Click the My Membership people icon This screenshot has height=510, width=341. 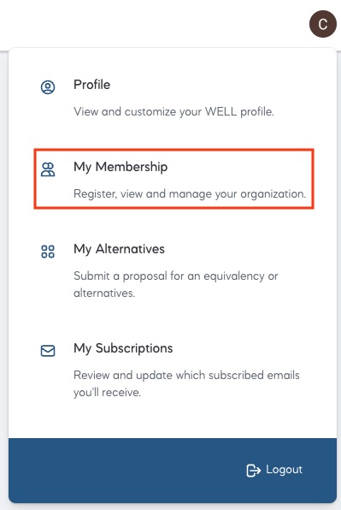48,169
